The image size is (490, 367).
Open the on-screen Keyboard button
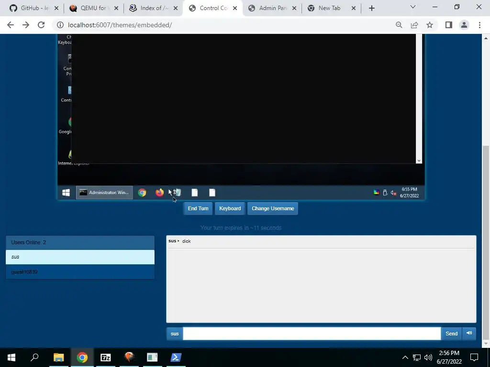[230, 208]
